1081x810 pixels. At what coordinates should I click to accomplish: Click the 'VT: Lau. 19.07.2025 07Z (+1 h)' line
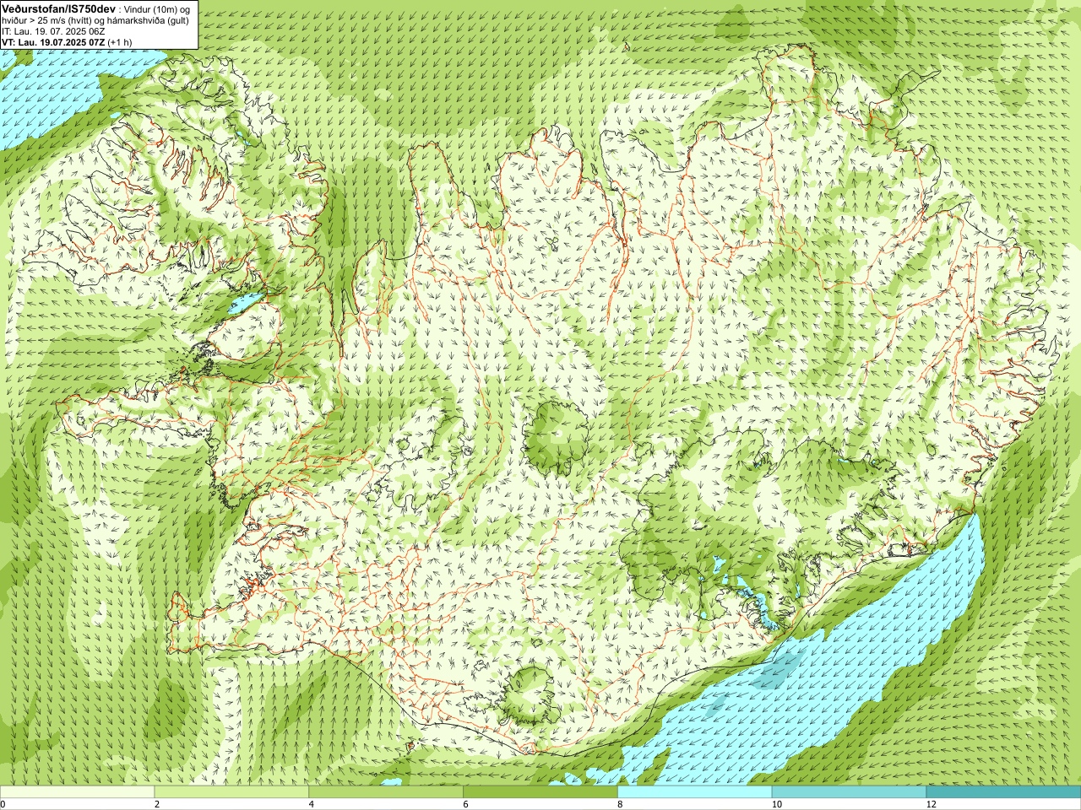click(66, 41)
